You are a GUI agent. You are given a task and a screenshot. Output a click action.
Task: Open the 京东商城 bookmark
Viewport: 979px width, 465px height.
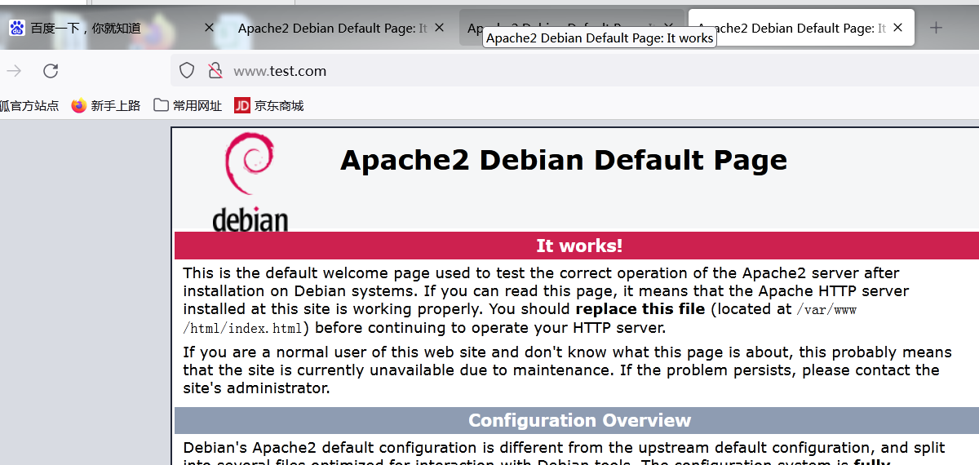269,105
